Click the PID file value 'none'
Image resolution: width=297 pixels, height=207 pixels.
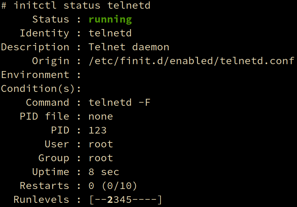pyautogui.click(x=101, y=117)
